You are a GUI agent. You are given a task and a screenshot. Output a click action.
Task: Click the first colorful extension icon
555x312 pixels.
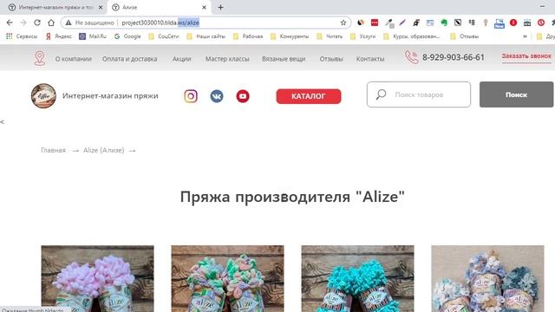coord(361,23)
